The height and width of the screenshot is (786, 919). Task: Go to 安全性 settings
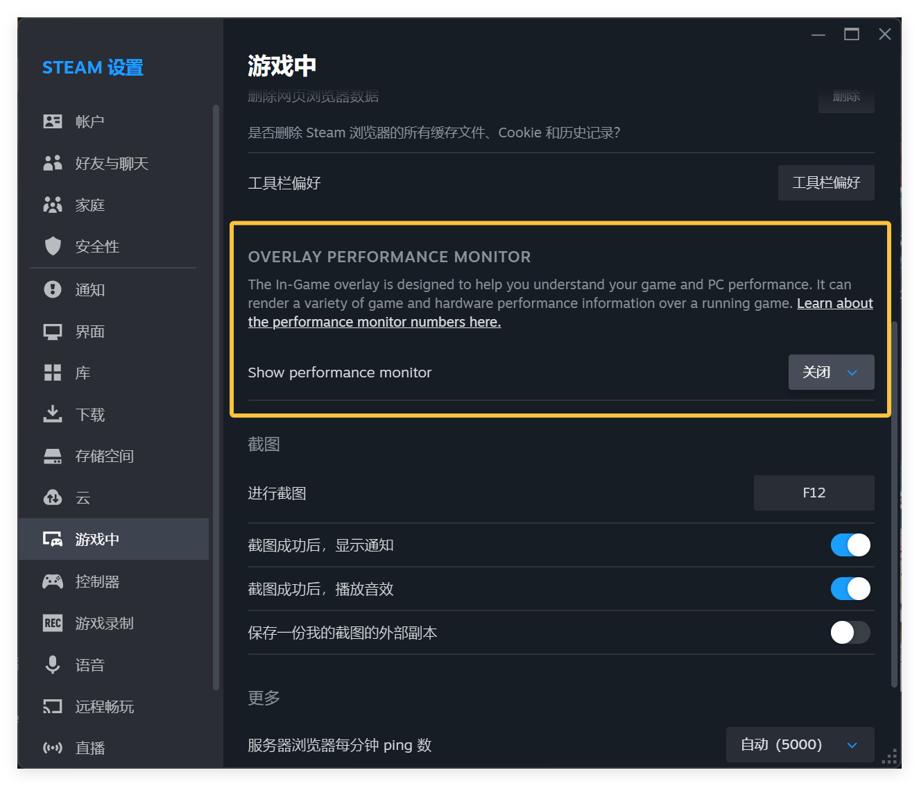click(x=114, y=246)
